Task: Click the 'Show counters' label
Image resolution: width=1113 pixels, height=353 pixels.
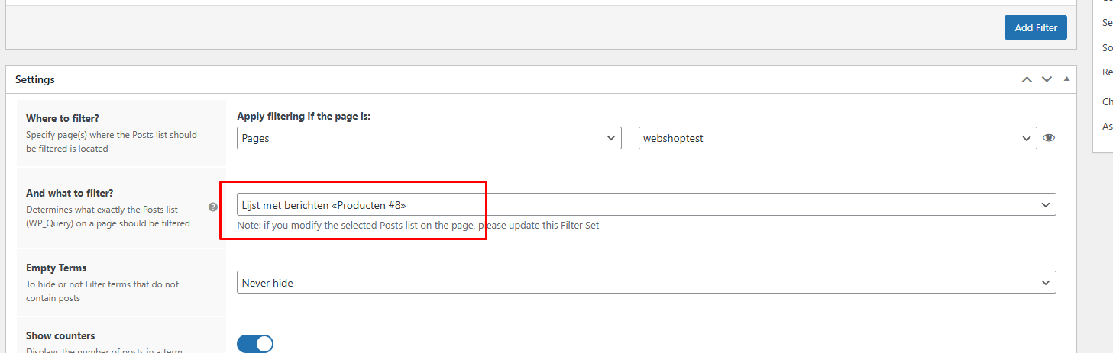Action: pyautogui.click(x=60, y=335)
